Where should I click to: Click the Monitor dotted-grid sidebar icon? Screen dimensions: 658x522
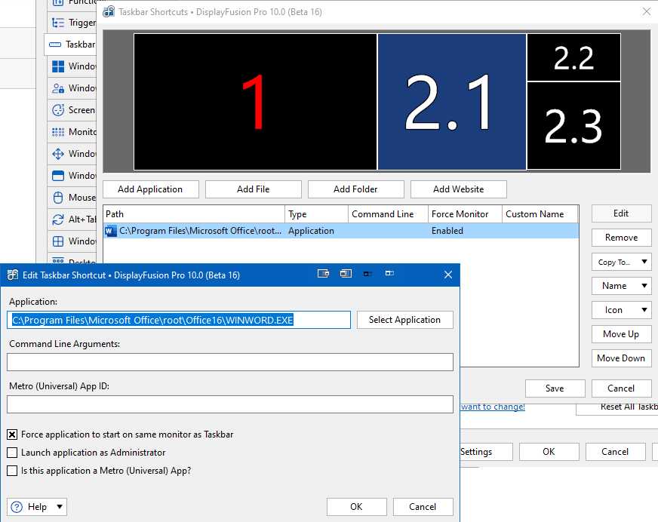click(x=58, y=132)
